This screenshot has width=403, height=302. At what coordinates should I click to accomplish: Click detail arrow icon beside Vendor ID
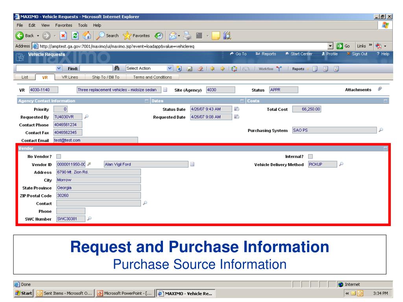(x=89, y=164)
